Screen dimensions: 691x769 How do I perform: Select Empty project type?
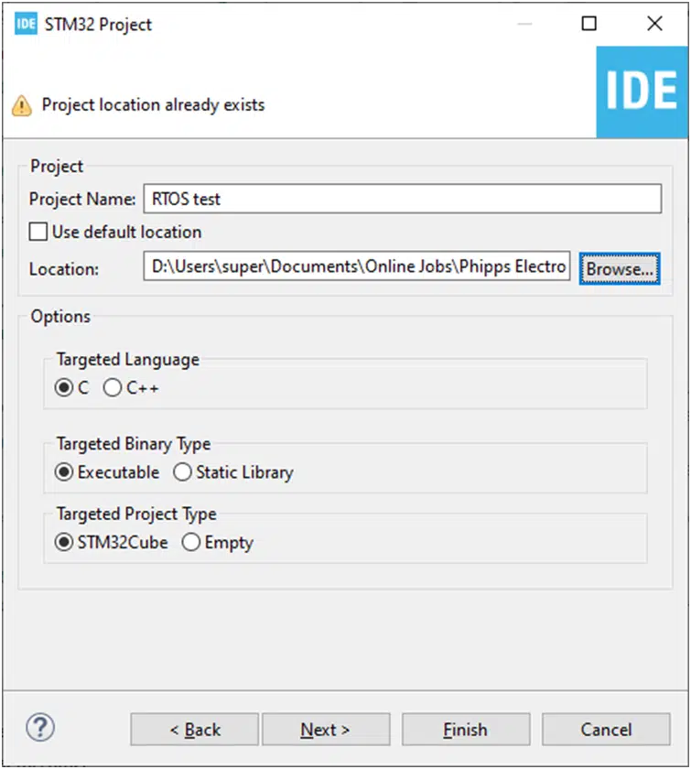click(190, 542)
